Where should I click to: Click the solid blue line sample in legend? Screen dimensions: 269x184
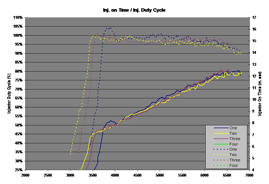click(x=217, y=128)
